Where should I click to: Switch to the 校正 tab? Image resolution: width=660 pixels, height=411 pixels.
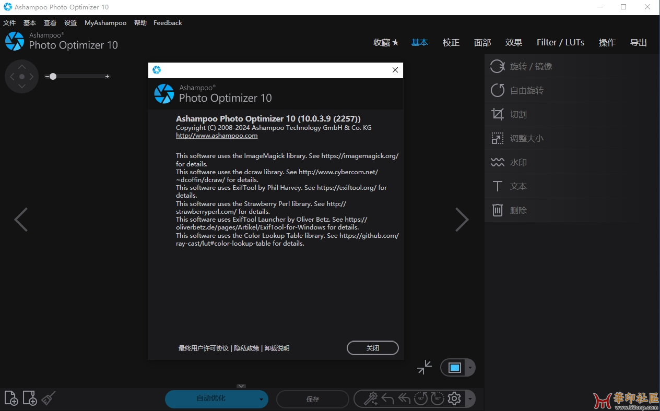[x=451, y=43]
